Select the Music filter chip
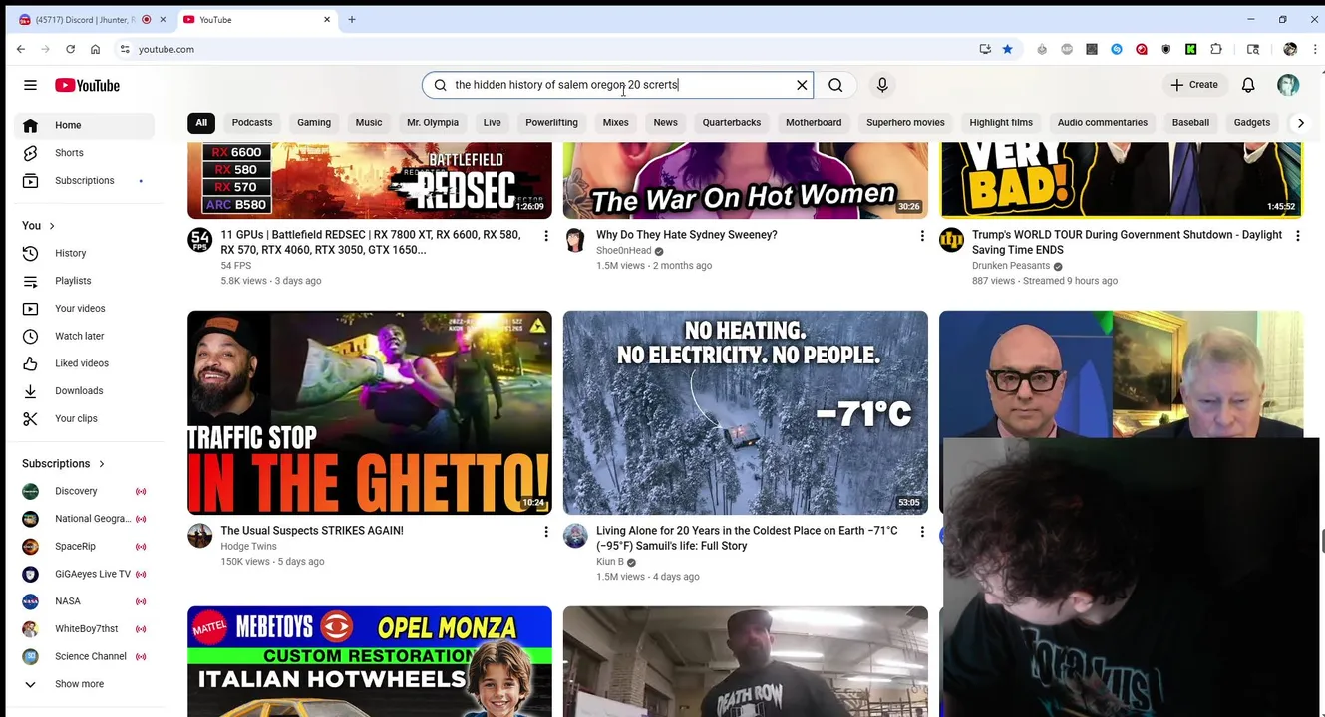This screenshot has width=1325, height=717. click(369, 122)
